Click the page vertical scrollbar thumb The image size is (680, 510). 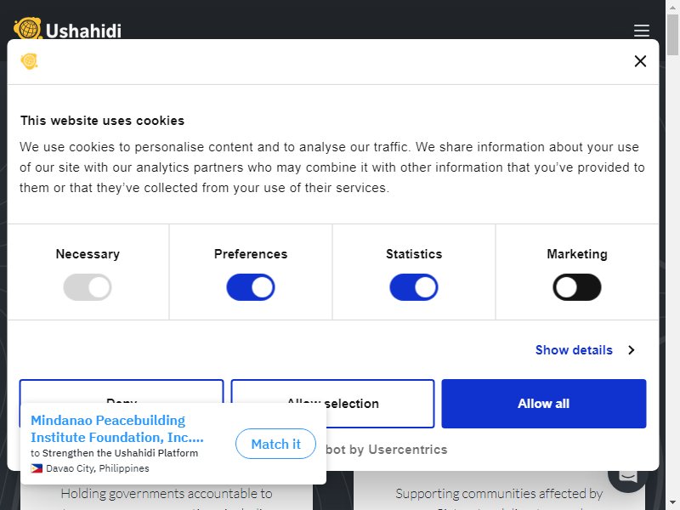coord(672,35)
